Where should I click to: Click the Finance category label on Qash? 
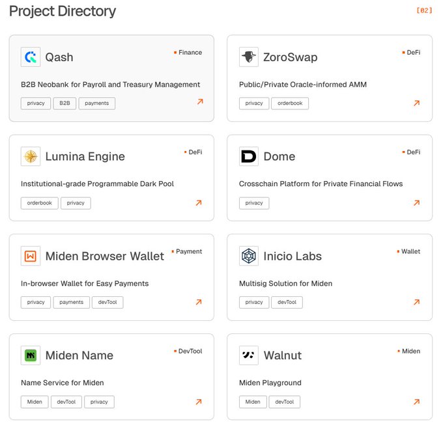point(190,53)
